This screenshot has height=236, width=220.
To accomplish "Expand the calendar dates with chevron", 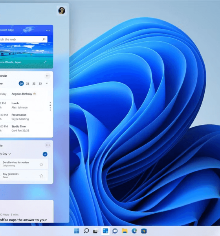I will [47, 83].
